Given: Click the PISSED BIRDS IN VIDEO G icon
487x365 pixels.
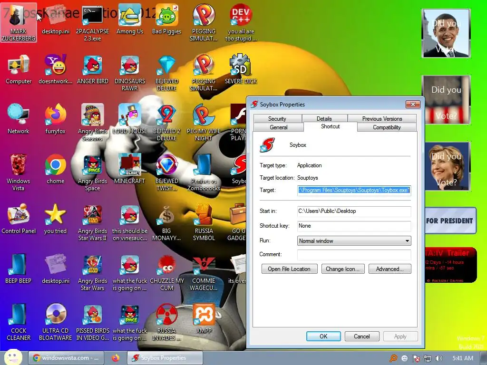Looking at the screenshot, I should point(93,322).
